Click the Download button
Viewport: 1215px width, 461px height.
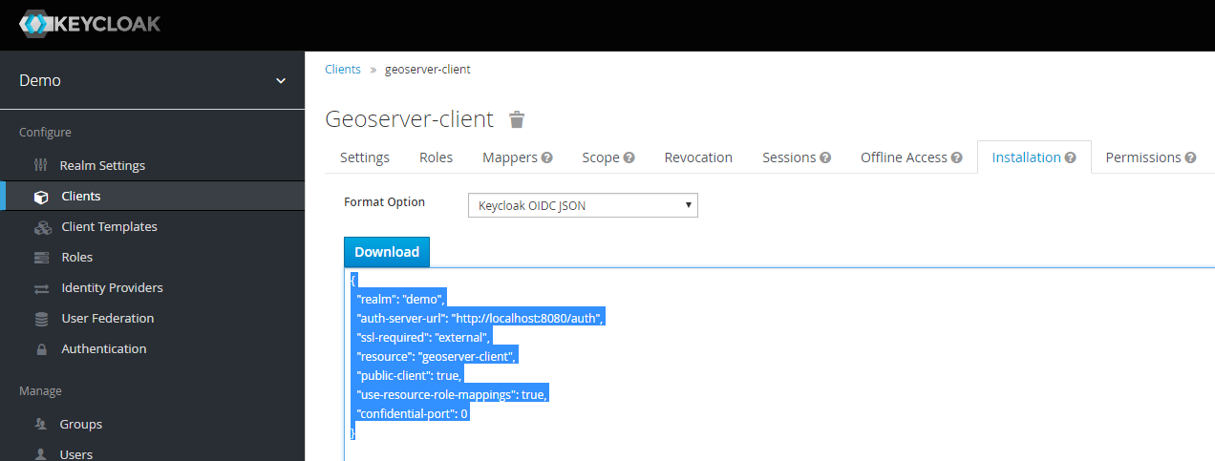coord(387,252)
